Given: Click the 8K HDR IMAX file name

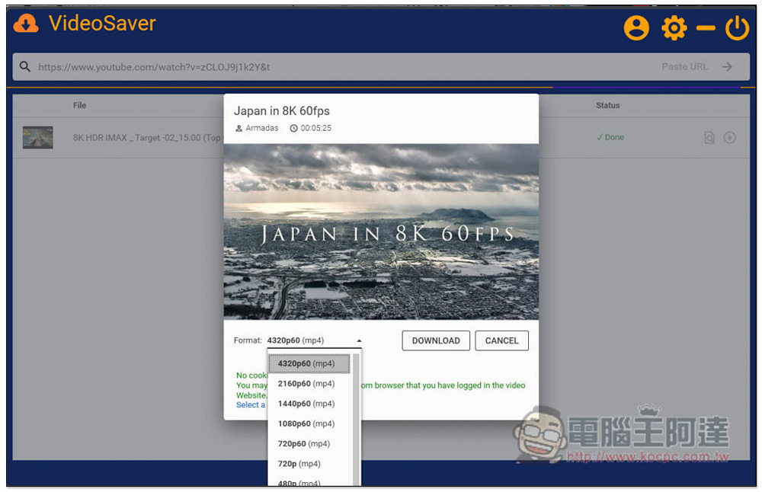Looking at the screenshot, I should [147, 138].
